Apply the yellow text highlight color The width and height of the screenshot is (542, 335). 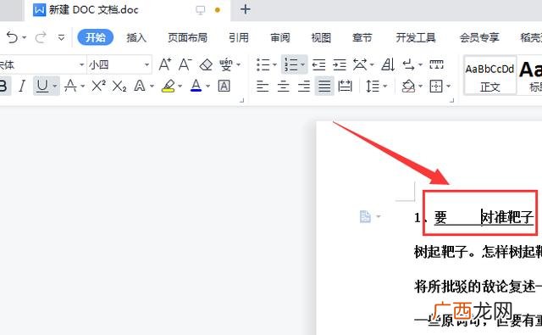point(169,86)
